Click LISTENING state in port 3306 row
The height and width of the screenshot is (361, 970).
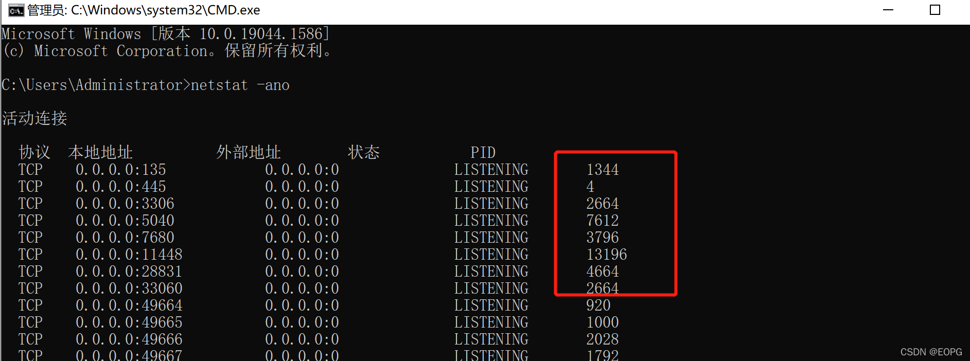pyautogui.click(x=491, y=204)
